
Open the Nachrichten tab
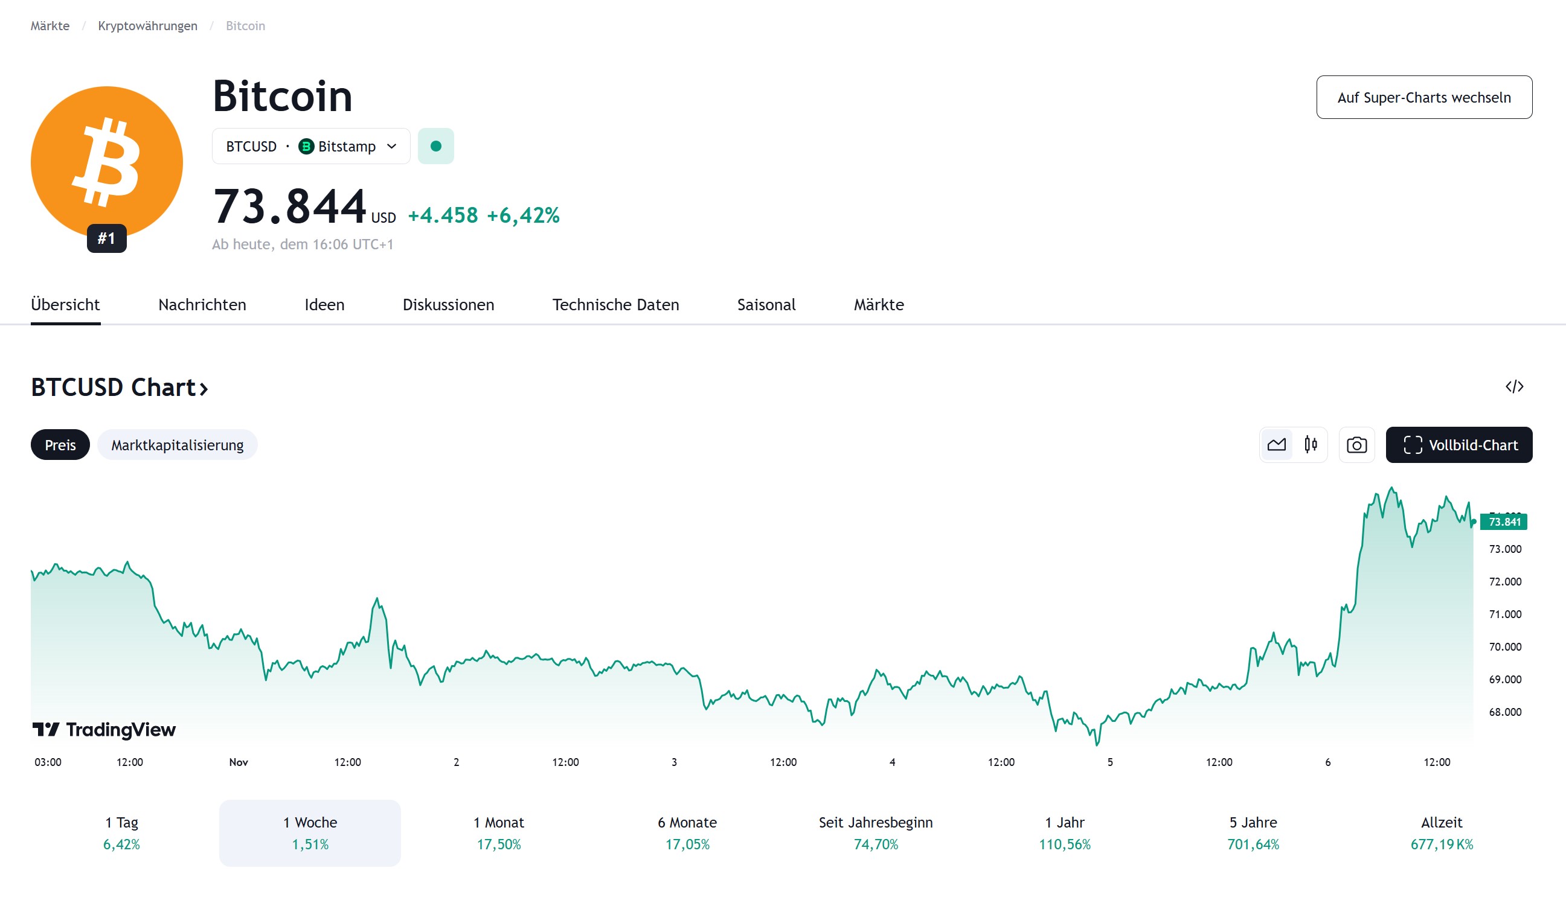[x=202, y=305]
